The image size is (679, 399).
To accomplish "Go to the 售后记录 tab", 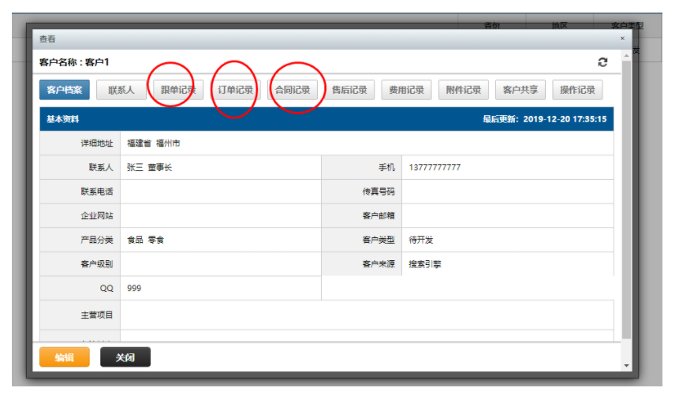I will point(349,90).
